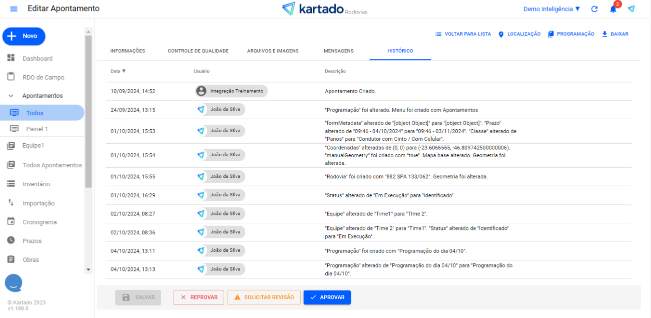Open RDO de Campo clipboard item
This screenshot has height=318, width=651.
43,78
